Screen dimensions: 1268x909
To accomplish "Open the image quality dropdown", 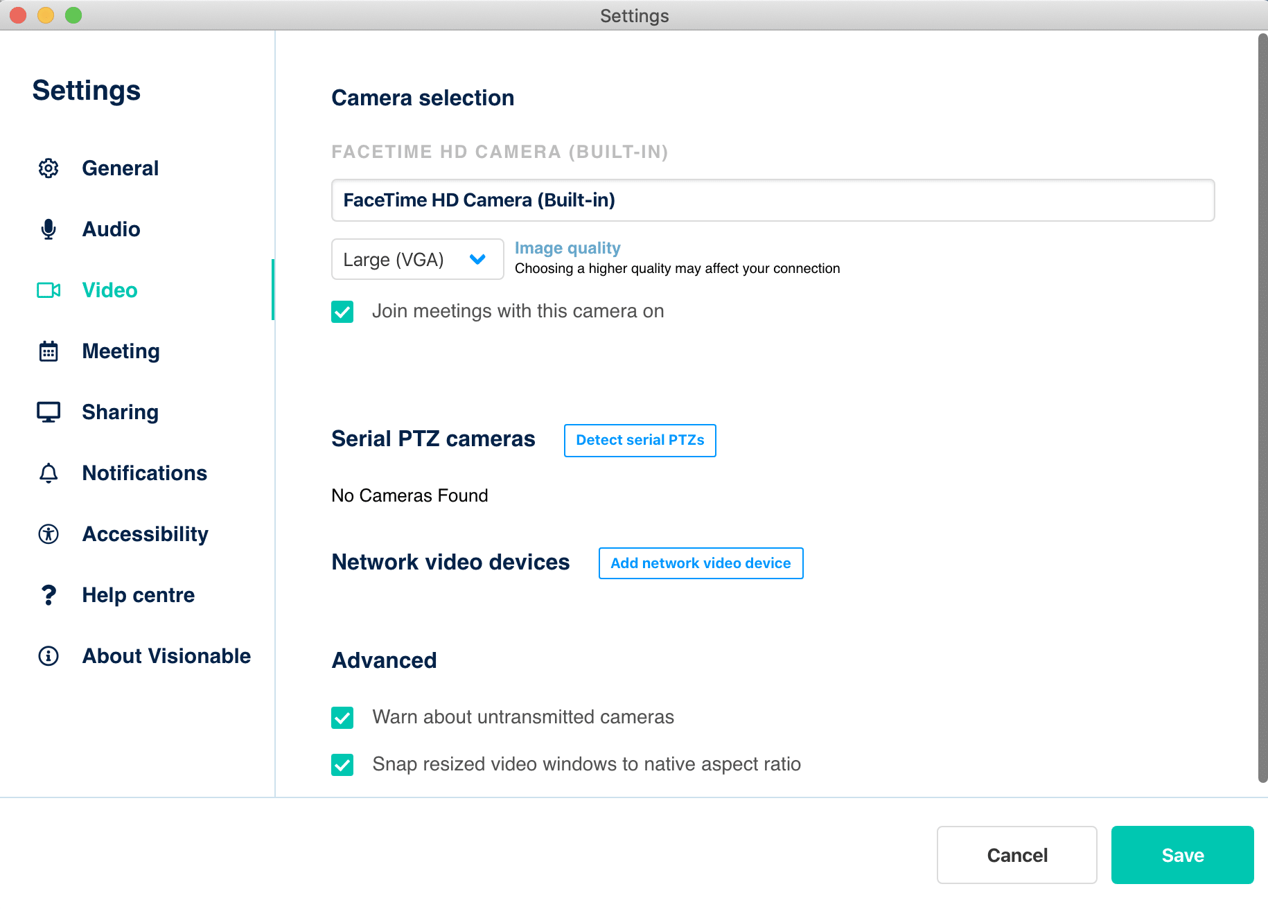I will 477,259.
